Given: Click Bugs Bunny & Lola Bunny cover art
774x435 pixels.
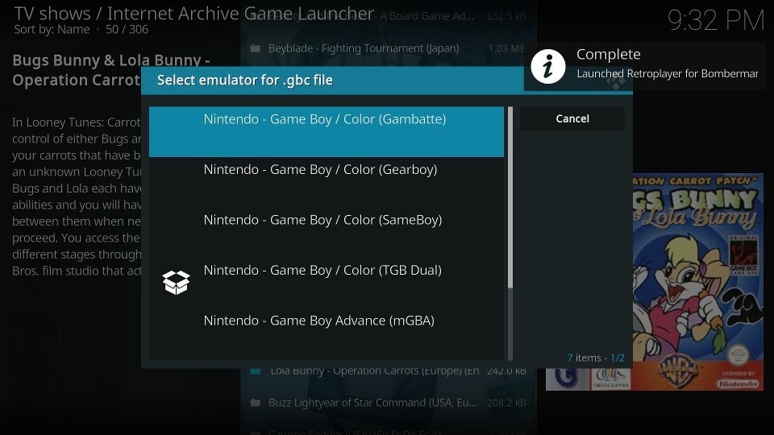Looking at the screenshot, I should click(x=698, y=282).
